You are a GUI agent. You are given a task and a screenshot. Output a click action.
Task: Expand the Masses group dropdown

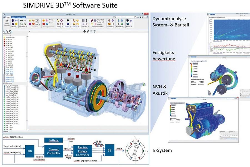tap(14, 27)
